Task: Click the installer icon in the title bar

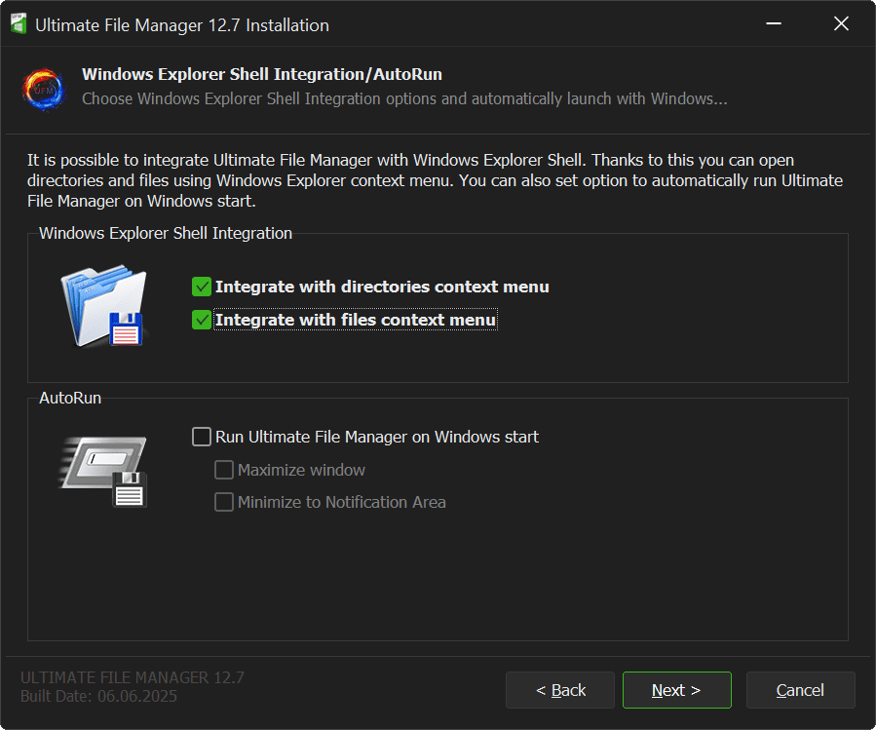Action: [x=19, y=24]
